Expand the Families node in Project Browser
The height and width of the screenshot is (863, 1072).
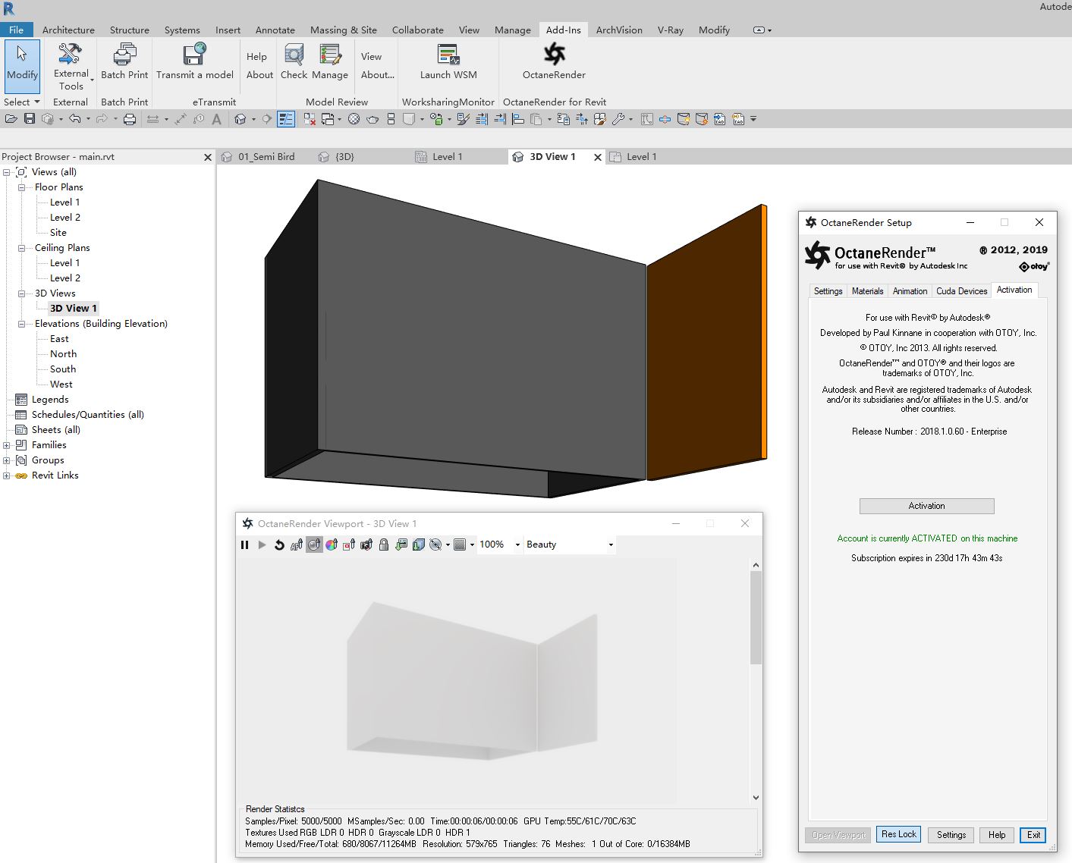(7, 445)
